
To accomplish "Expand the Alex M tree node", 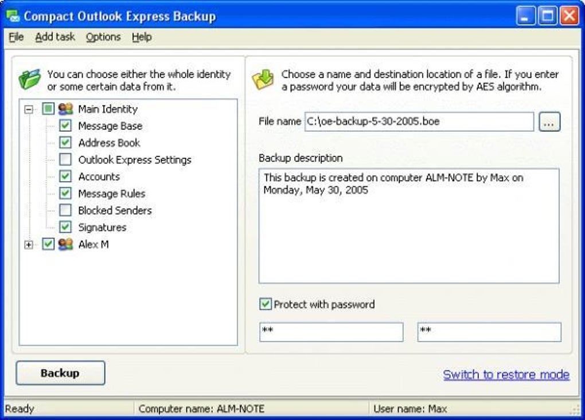I will pyautogui.click(x=29, y=245).
